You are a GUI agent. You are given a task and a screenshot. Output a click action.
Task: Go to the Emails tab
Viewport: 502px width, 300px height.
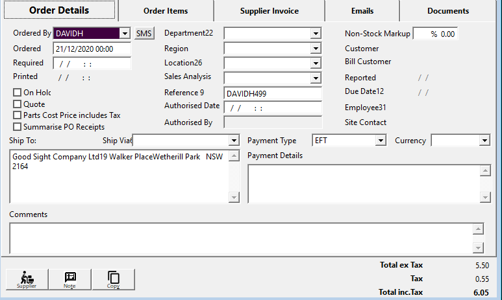[362, 11]
